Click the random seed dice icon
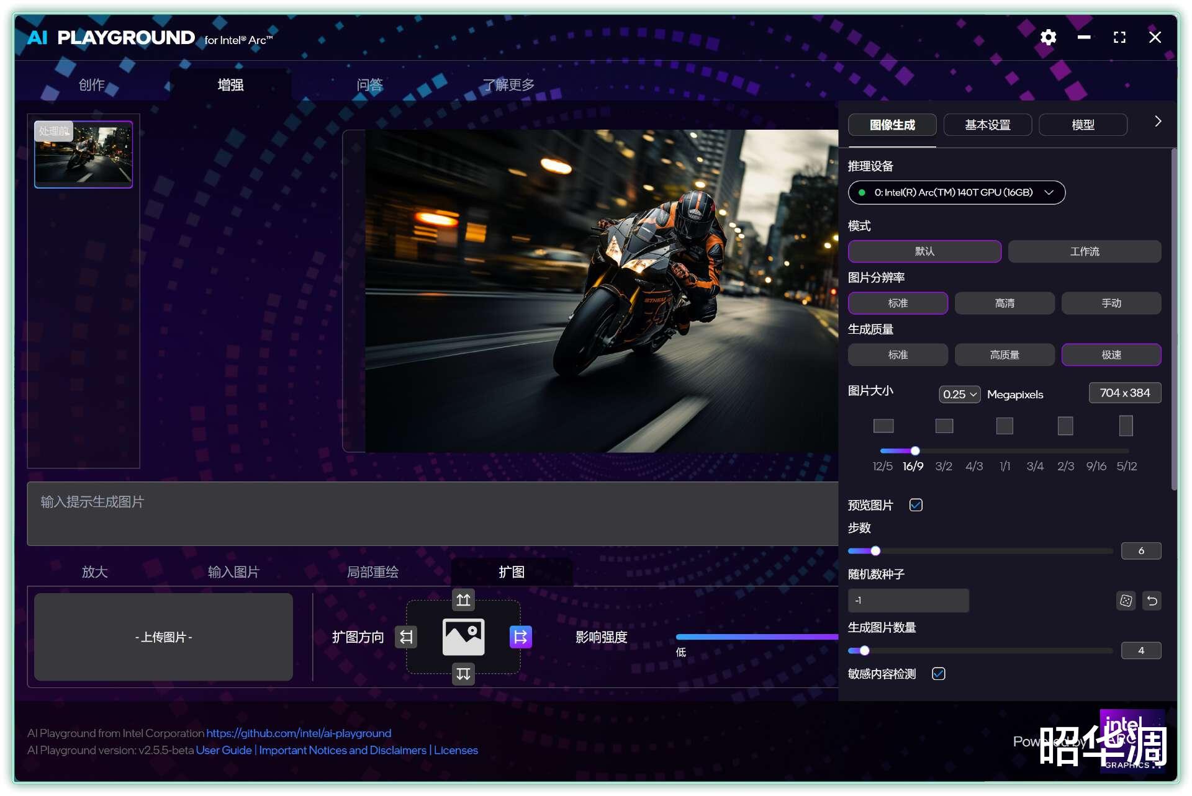The image size is (1192, 796). 1126,601
